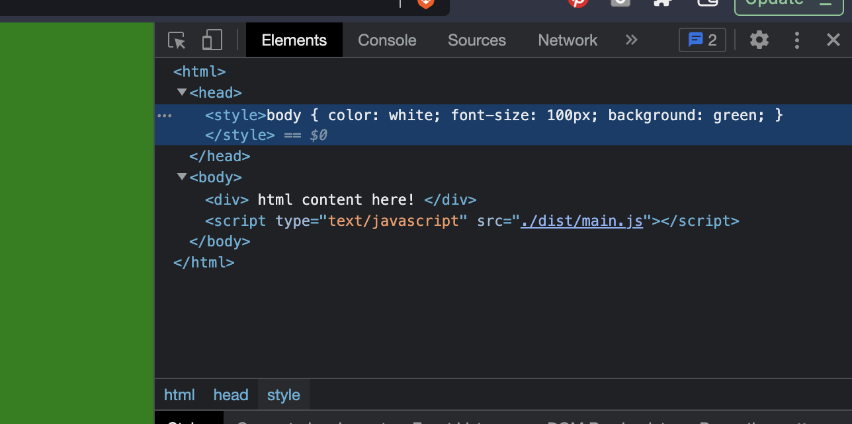Open the Network tab
This screenshot has height=424, width=852.
[x=568, y=40]
